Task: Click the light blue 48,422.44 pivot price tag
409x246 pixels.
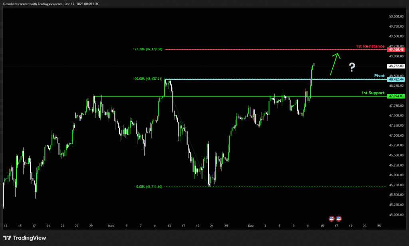Action: click(396, 79)
